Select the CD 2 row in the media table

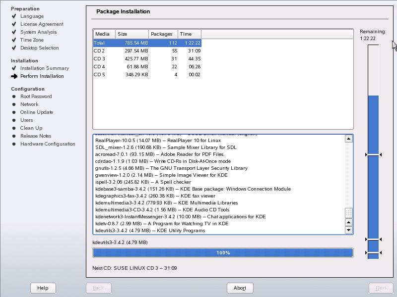coord(147,51)
